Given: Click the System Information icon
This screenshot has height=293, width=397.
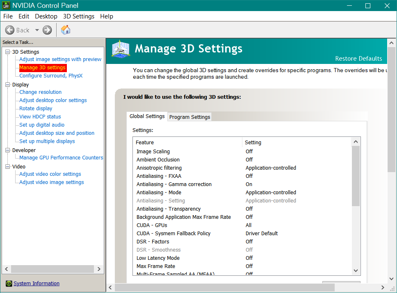Looking at the screenshot, I should [9, 284].
